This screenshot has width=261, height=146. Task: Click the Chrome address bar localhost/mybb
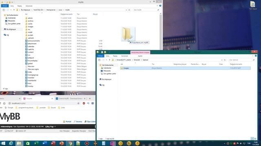point(43,103)
